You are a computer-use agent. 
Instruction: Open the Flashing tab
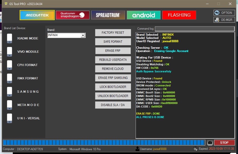click(x=179, y=15)
